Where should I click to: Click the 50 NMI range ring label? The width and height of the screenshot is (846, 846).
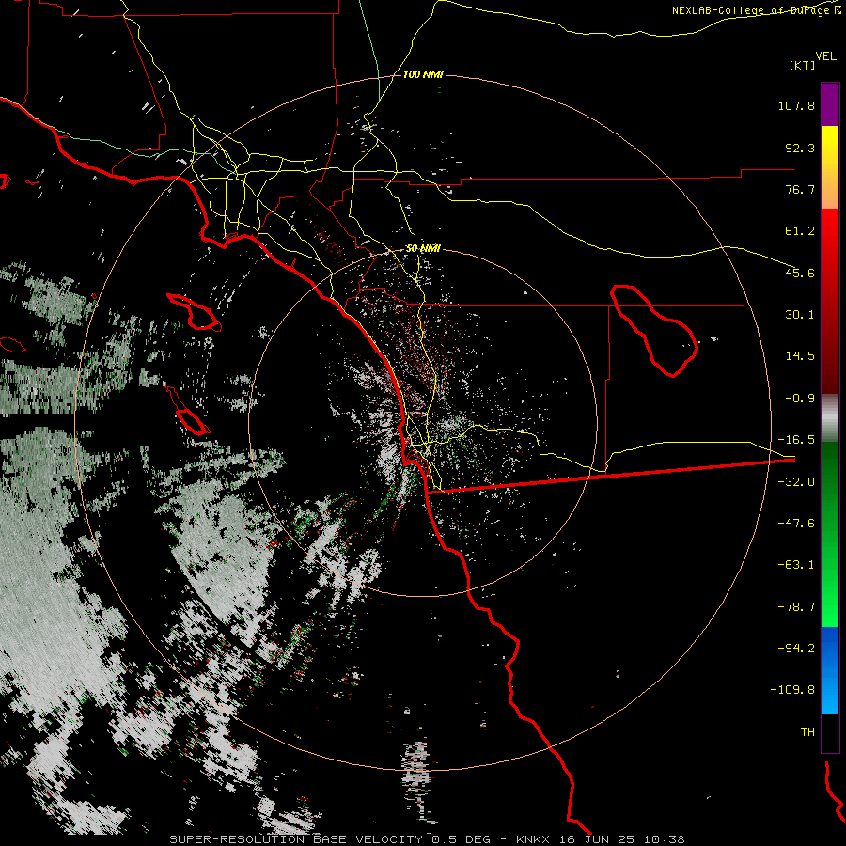423,249
